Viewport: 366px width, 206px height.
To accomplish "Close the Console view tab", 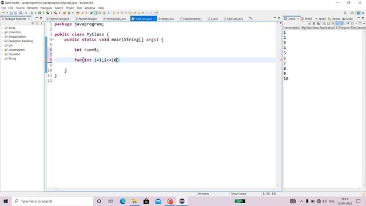I will tap(298, 19).
